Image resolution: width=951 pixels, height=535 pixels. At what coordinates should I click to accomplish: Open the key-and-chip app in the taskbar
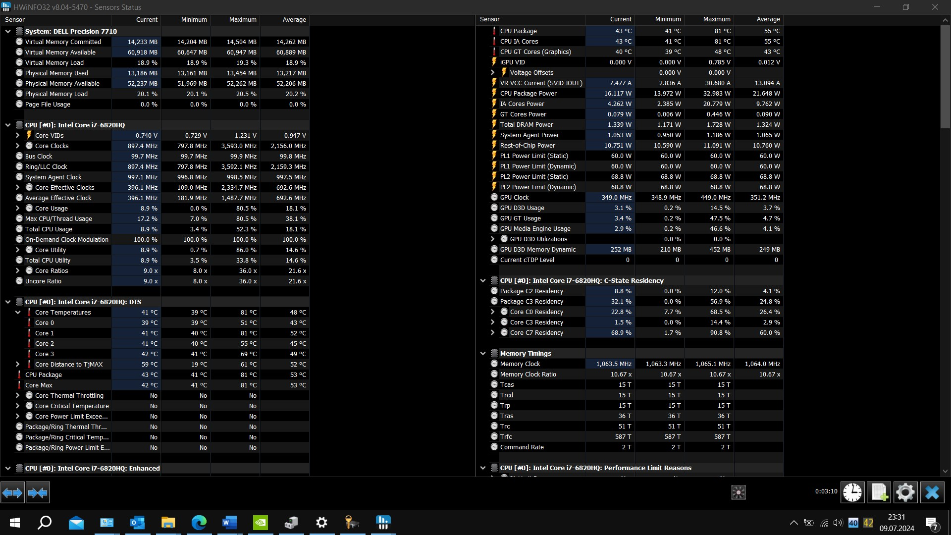click(352, 523)
